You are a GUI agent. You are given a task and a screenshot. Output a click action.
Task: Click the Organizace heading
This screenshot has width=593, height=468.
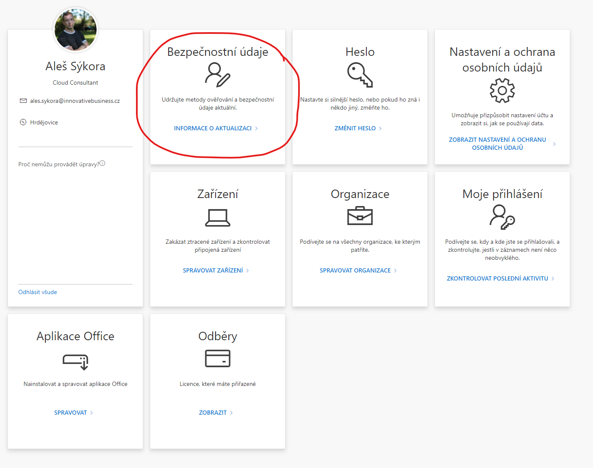[x=360, y=194]
